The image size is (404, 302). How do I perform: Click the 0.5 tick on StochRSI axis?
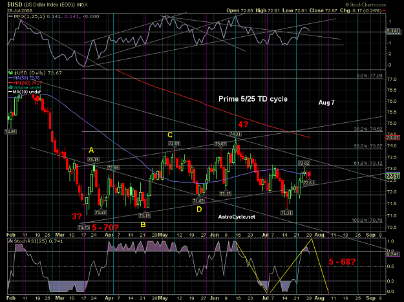(x=390, y=266)
